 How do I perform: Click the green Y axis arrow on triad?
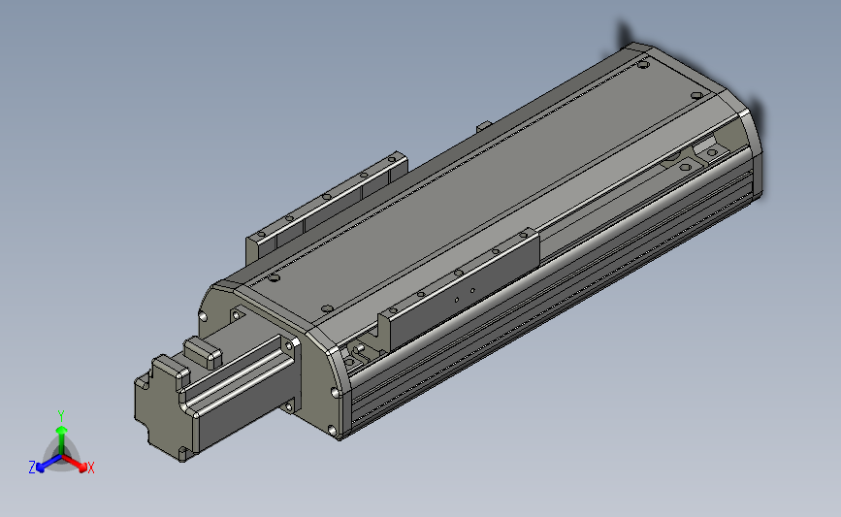pyautogui.click(x=62, y=439)
